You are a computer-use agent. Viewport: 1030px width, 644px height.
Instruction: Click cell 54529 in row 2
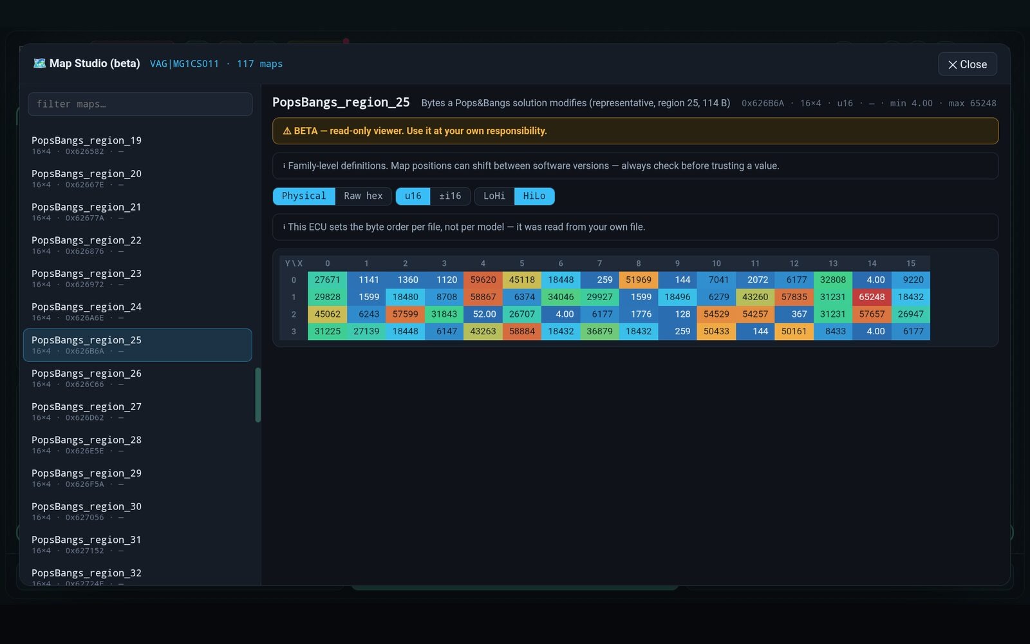pyautogui.click(x=716, y=314)
